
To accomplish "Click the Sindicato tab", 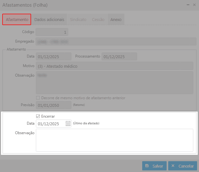I will (78, 19).
